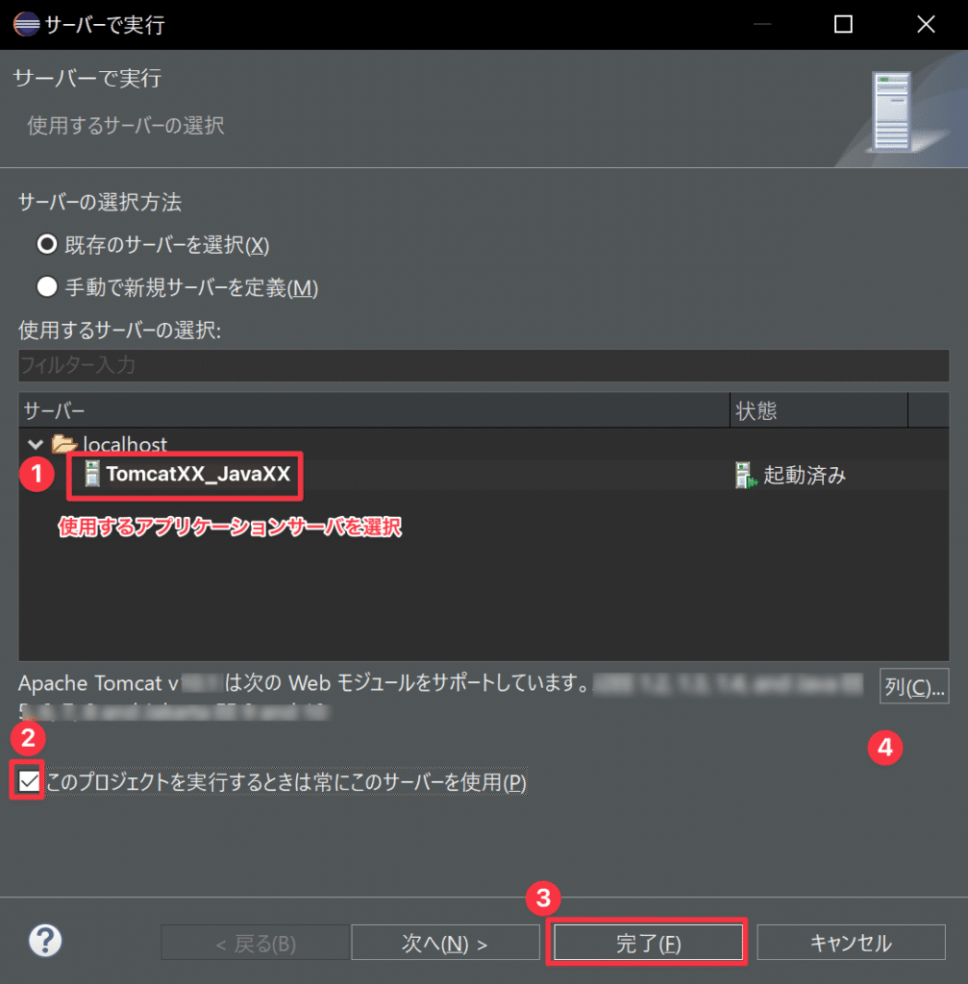
Task: Open the 列(C)... columns button
Action: point(914,686)
